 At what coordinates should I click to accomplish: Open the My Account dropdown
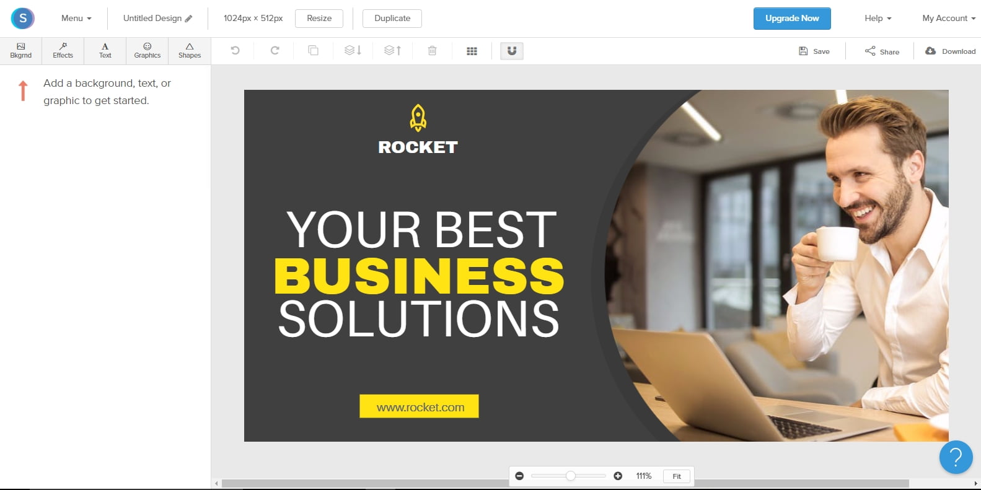tap(949, 18)
